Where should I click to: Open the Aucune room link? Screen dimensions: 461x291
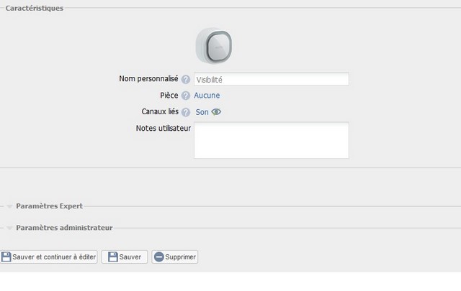[x=207, y=96]
